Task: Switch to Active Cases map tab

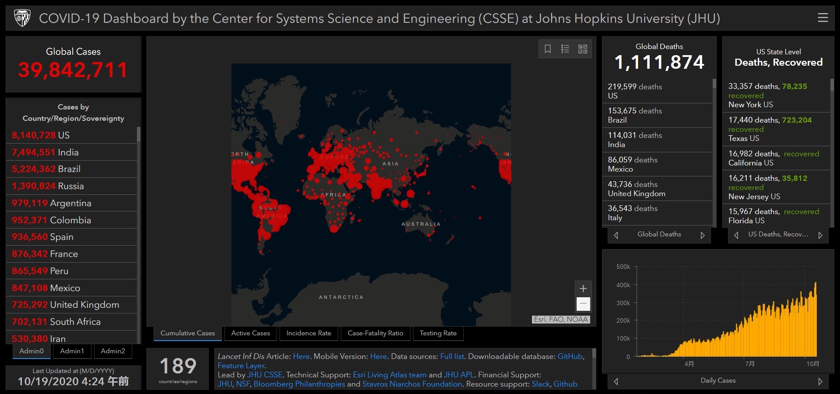Action: (x=251, y=333)
